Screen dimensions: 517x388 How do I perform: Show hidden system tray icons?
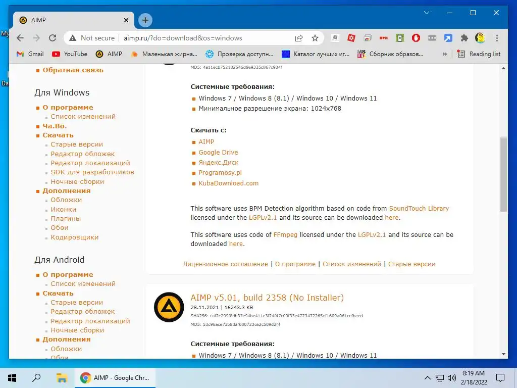[x=427, y=378]
